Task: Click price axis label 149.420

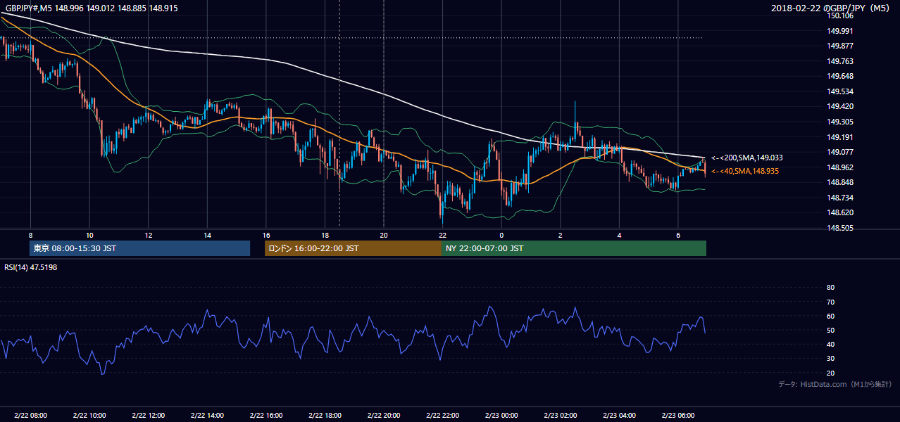Action: [841, 106]
